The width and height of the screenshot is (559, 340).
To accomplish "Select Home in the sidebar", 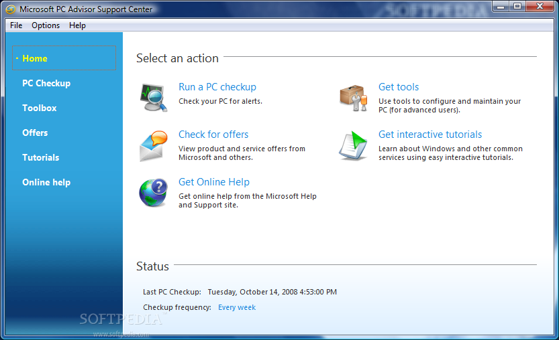I will tap(64, 58).
